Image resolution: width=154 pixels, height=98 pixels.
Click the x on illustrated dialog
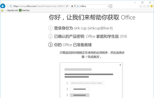coord(120,65)
